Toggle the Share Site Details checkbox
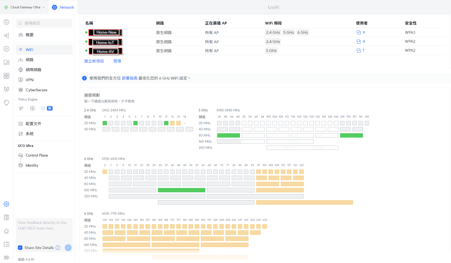 [20, 248]
